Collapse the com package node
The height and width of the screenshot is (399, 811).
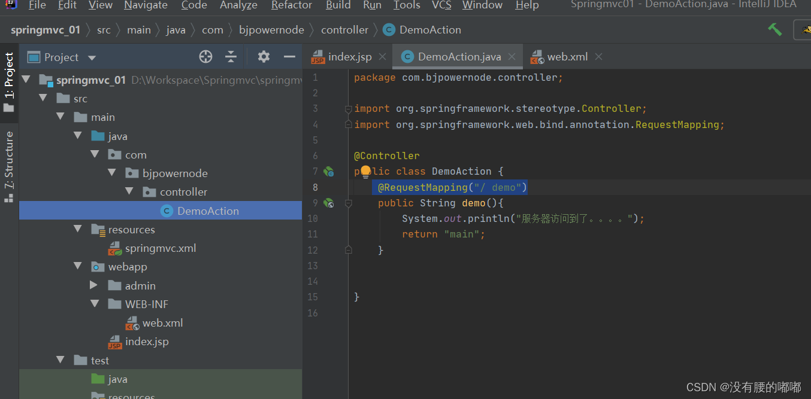point(95,154)
